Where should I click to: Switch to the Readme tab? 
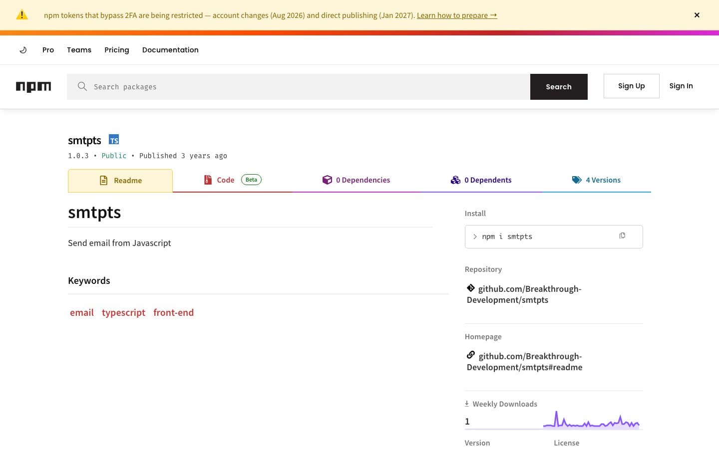click(x=120, y=181)
